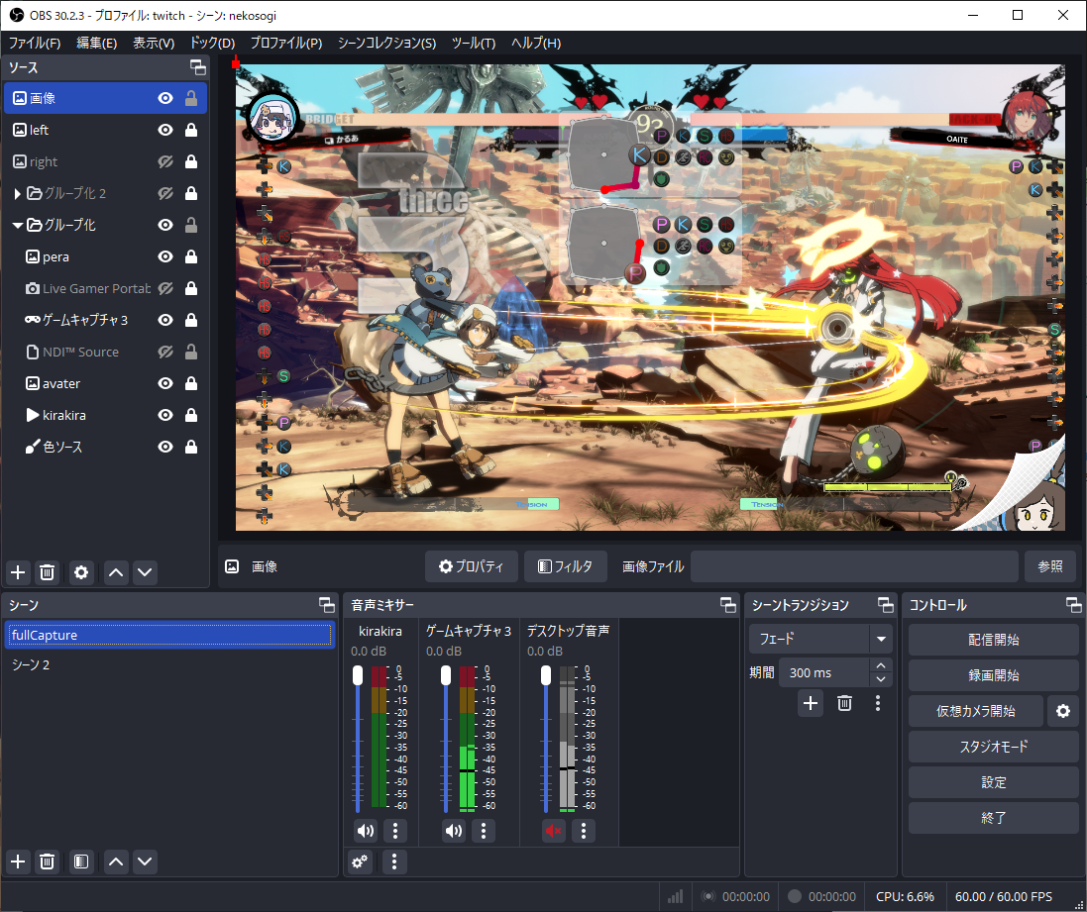The height and width of the screenshot is (912, 1087).
Task: Hide the left source with eye icon
Action: point(165,130)
